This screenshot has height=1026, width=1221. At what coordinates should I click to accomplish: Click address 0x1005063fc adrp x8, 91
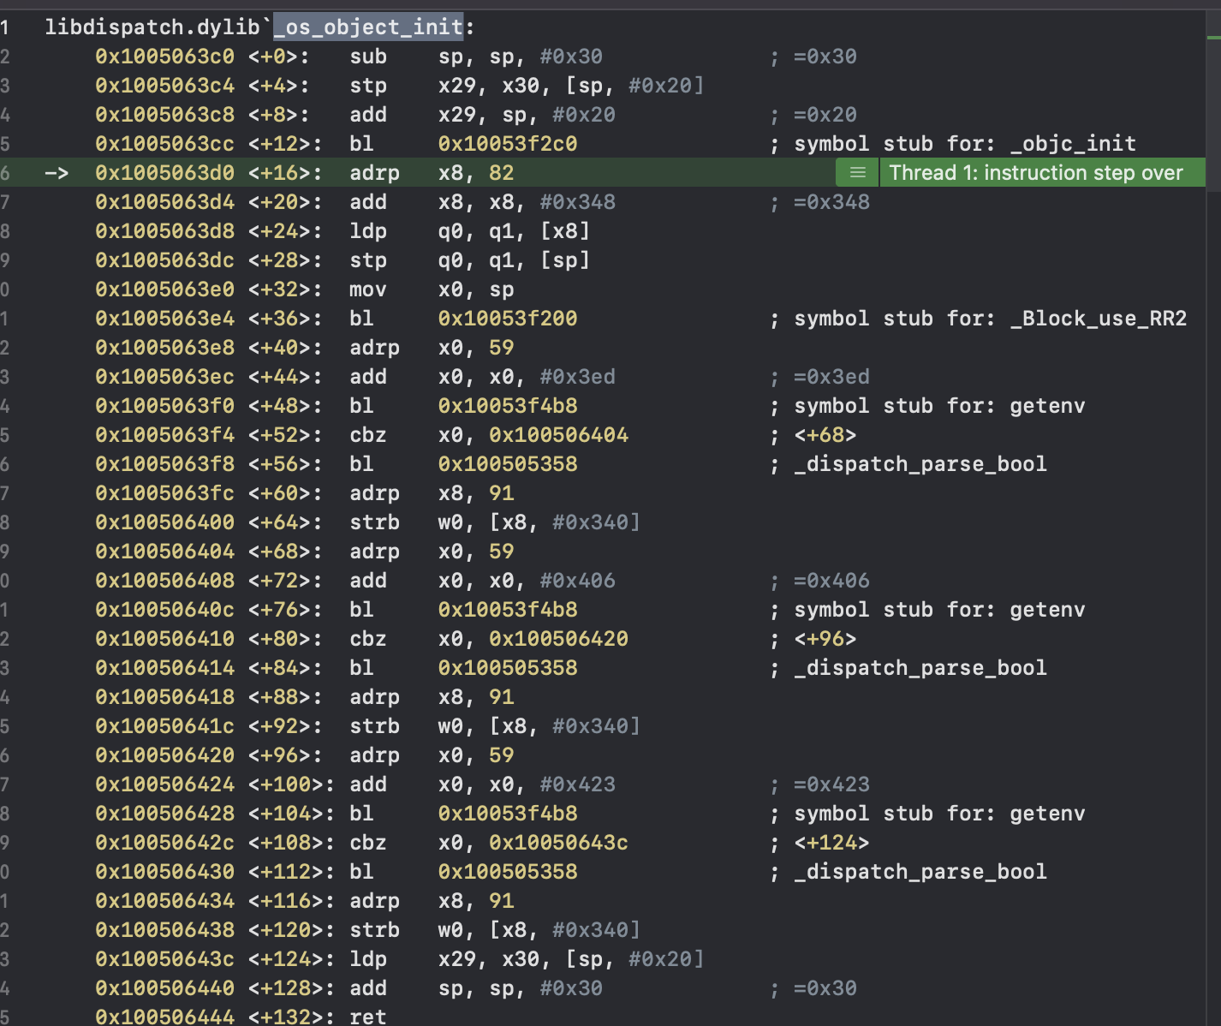164,493
